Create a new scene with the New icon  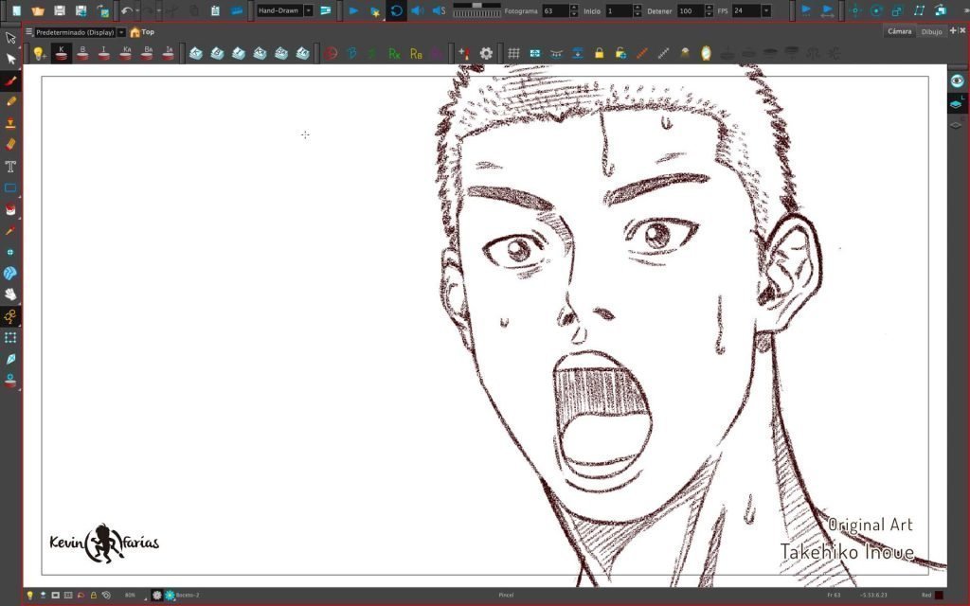[x=17, y=10]
